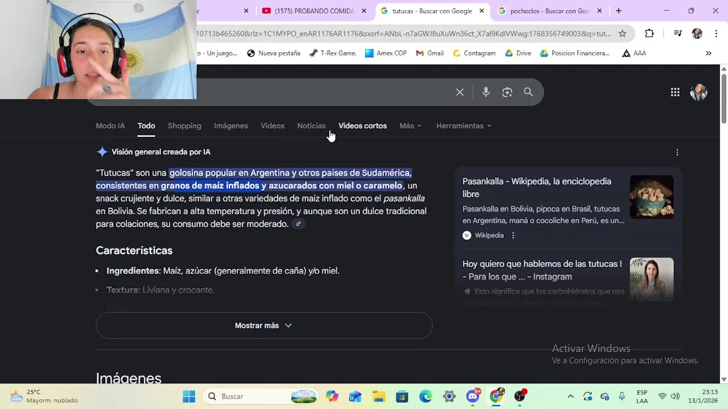Open the AAA bookmark

[634, 53]
